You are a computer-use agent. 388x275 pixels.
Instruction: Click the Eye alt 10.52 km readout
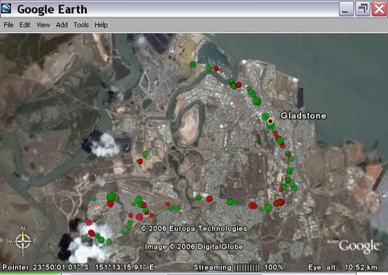[343, 267]
